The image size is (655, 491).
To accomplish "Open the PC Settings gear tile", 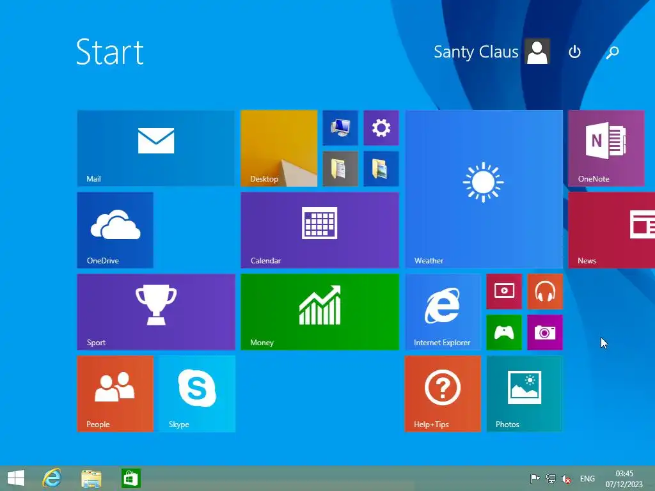I will point(381,128).
